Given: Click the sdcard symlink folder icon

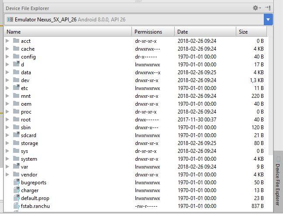Looking at the screenshot, I should 16,135.
